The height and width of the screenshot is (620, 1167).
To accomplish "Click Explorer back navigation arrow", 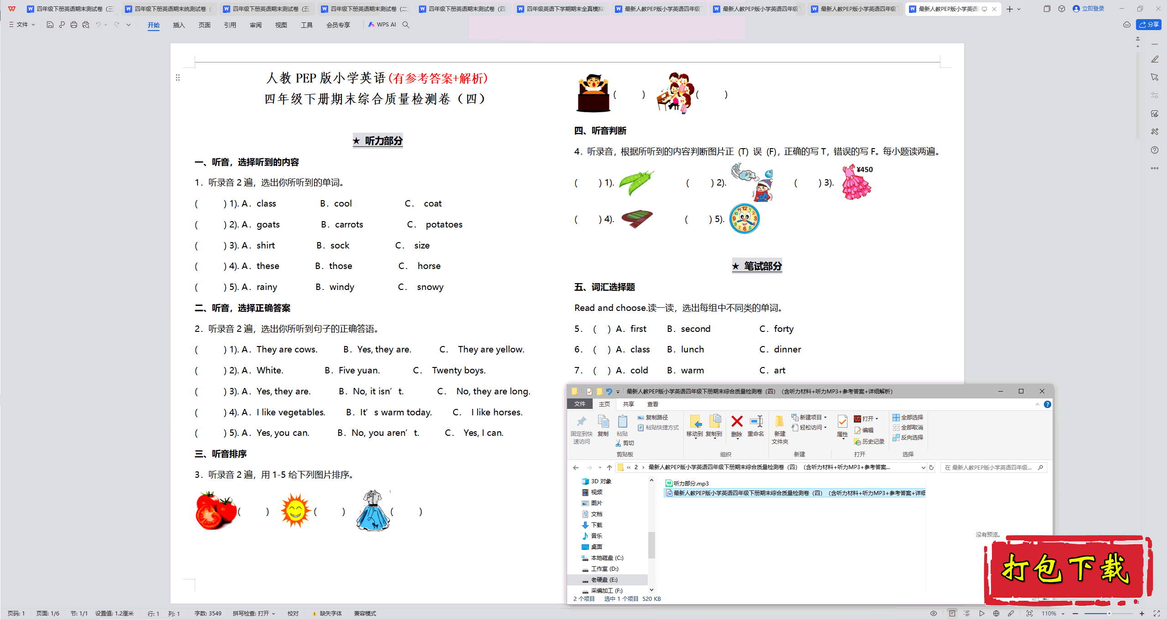I will [x=576, y=467].
